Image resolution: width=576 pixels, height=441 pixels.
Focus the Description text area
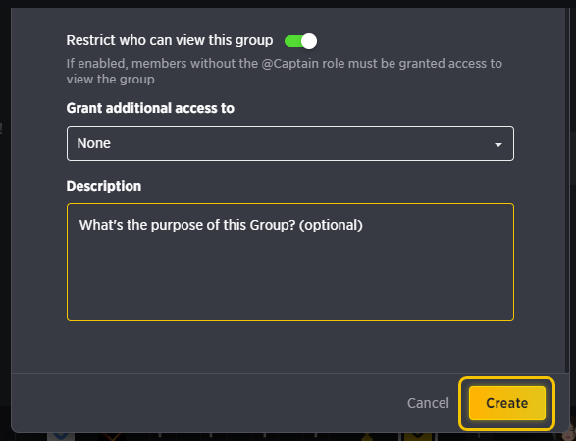coord(290,262)
